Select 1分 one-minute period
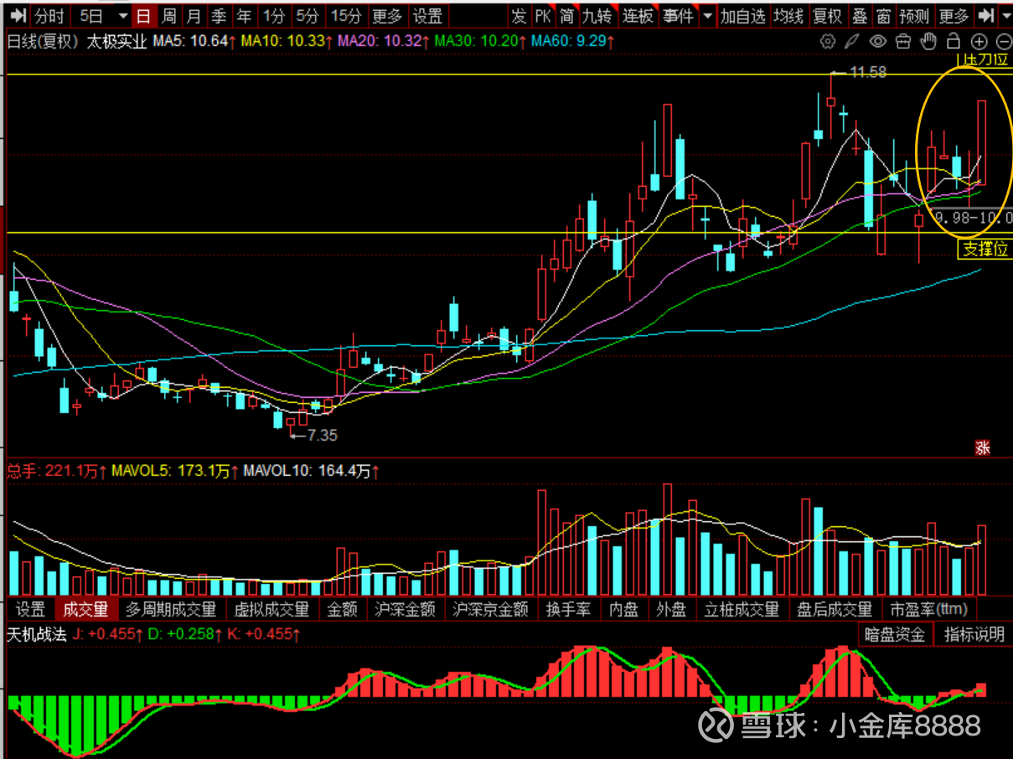1013x759 pixels. point(274,16)
